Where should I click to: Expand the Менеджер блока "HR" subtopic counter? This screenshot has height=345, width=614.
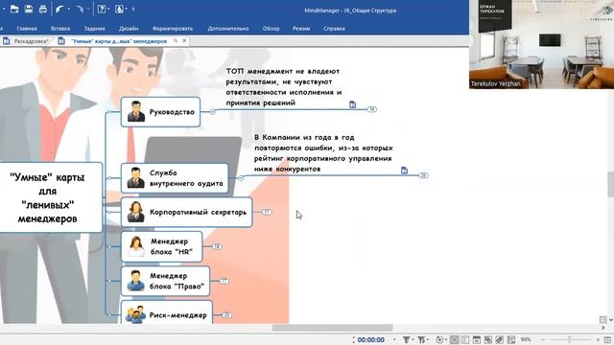(217, 246)
